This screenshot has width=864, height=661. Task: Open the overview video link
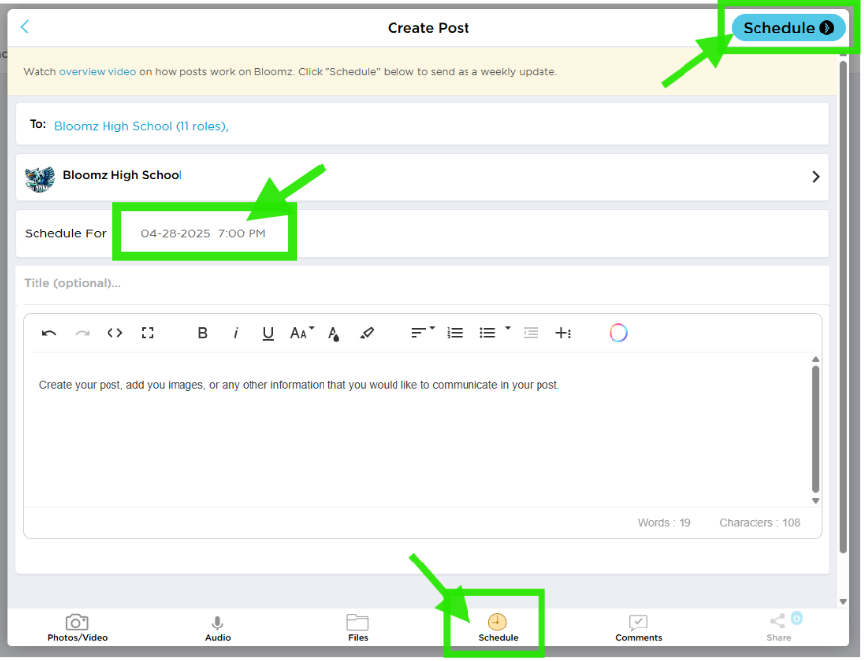tap(98, 72)
